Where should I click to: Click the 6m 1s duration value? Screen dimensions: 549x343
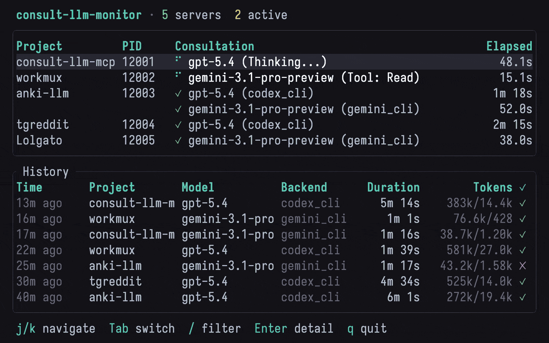[404, 297]
